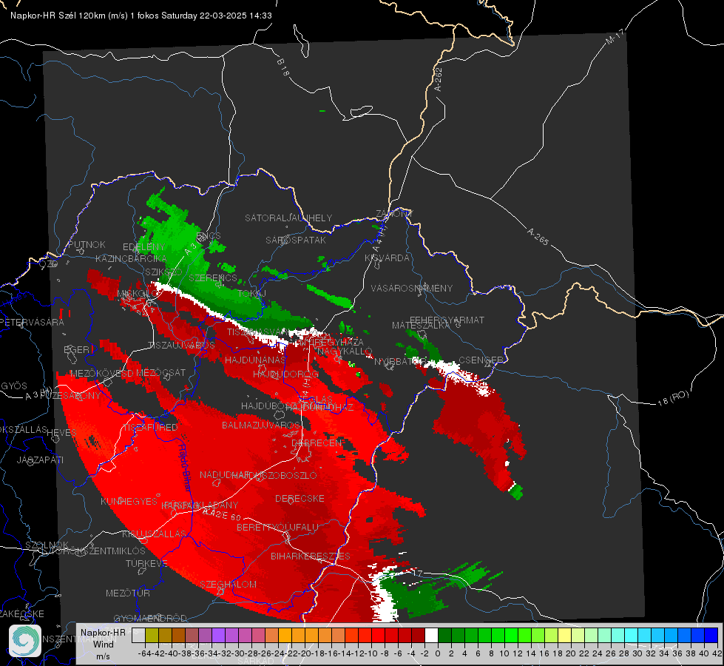The height and width of the screenshot is (666, 724).
Task: Click the MÁTÉSZALKA label
Action: (421, 326)
